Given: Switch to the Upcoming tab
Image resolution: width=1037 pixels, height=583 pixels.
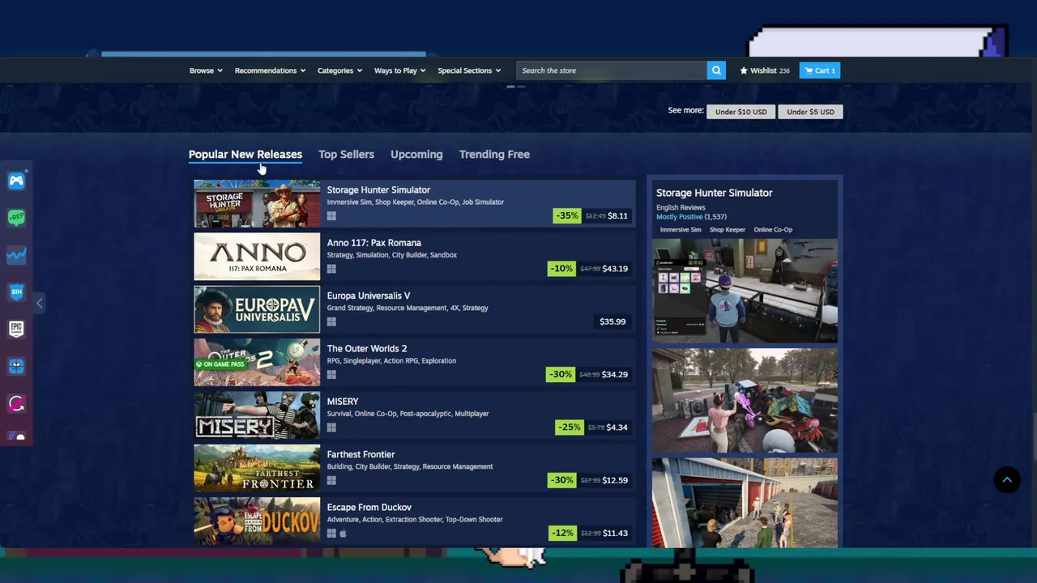Looking at the screenshot, I should point(416,154).
